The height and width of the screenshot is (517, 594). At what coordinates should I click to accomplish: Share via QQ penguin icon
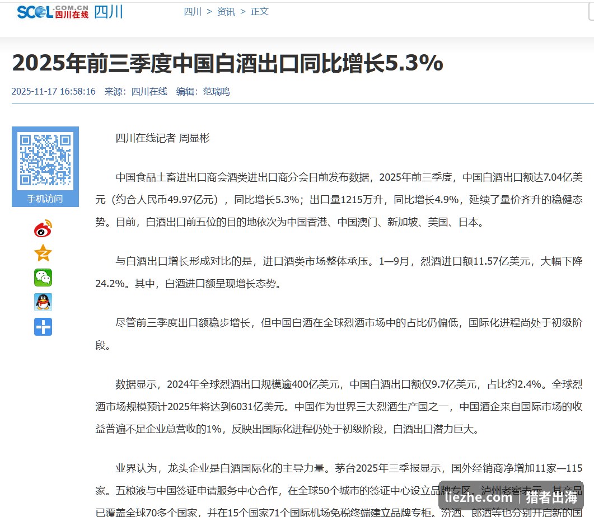click(x=43, y=302)
